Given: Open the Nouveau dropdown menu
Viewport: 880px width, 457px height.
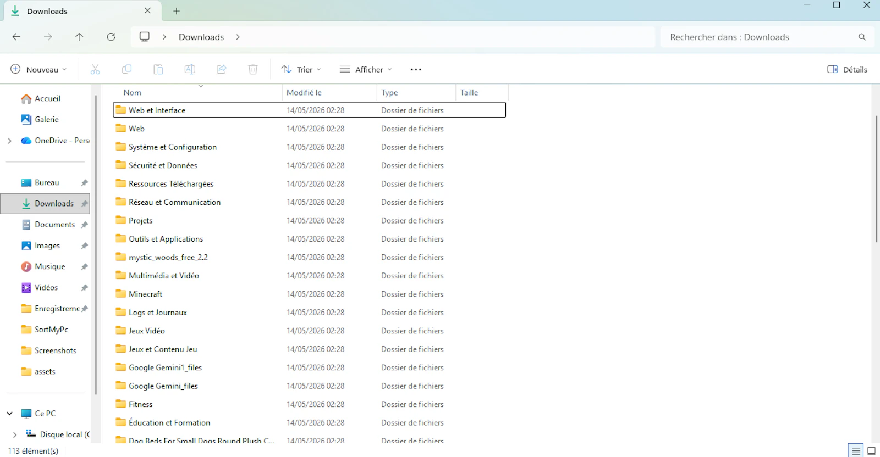Looking at the screenshot, I should (38, 69).
